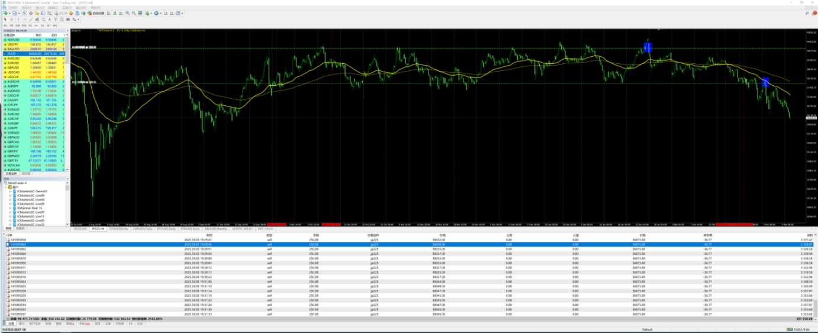Open the 日志 journal terminal tab
The width and height of the screenshot is (818, 333).
coord(140,324)
